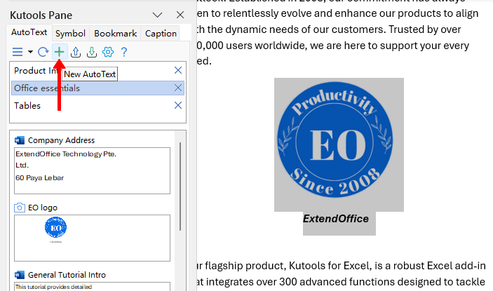Image resolution: width=493 pixels, height=291 pixels.
Task: Select the Company Address entry title
Action: 61,140
